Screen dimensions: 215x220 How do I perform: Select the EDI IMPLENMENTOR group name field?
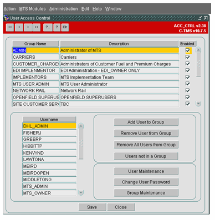point(35,70)
